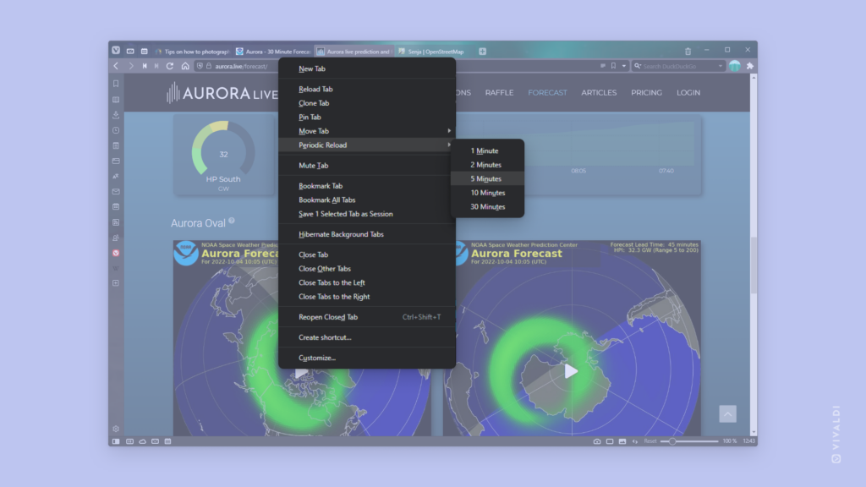Set periodic reload to 30 Minutes
Image resolution: width=866 pixels, height=487 pixels.
(488, 206)
